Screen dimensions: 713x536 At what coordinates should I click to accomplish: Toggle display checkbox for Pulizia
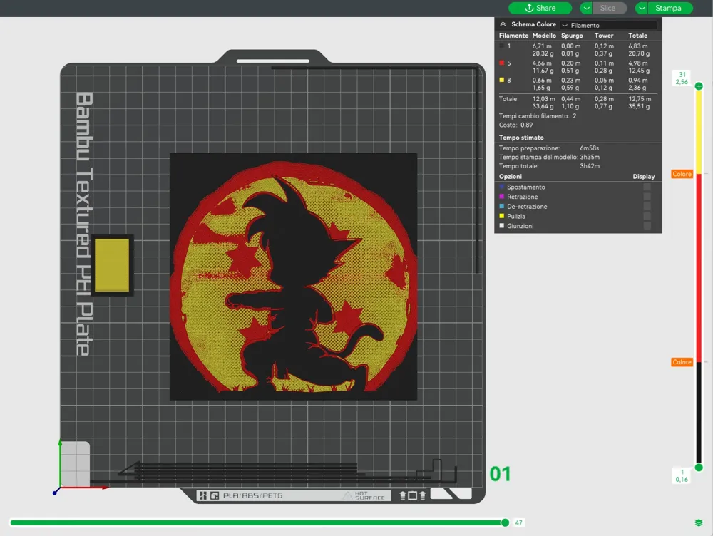coord(647,216)
